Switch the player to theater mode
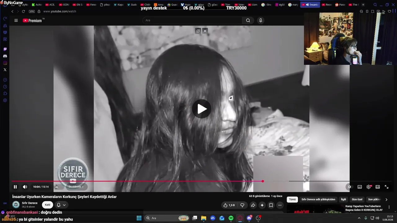Screen dimensions: 397x223 pos(378,187)
